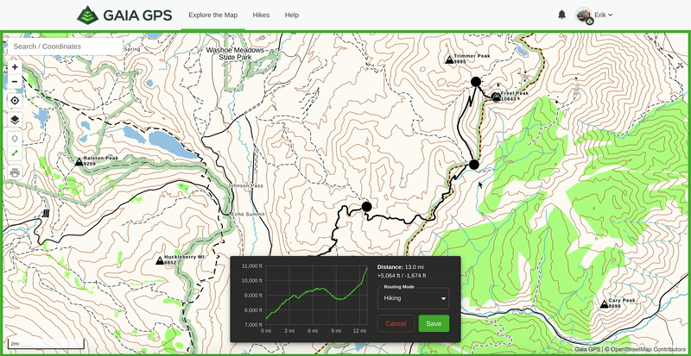Open the map layers panel
Image resolution: width=691 pixels, height=356 pixels.
point(15,119)
